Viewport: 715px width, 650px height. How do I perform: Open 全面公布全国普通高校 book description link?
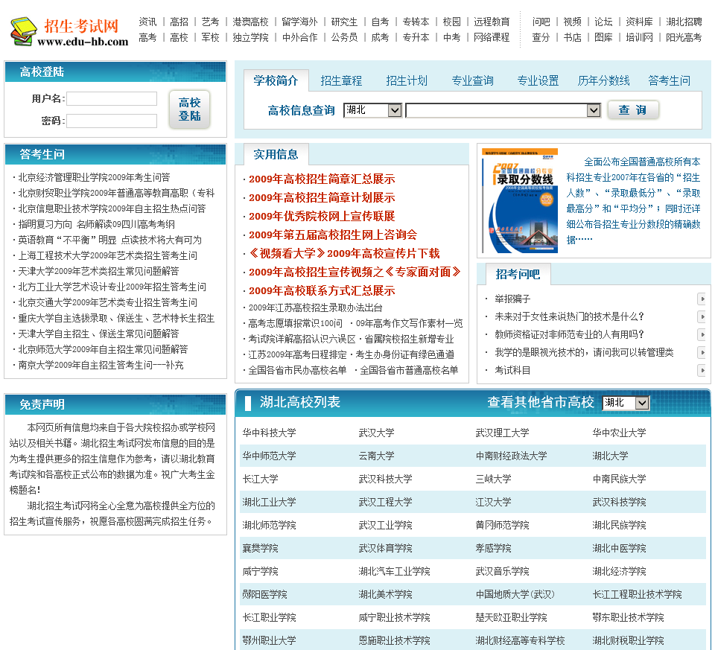pos(633,200)
